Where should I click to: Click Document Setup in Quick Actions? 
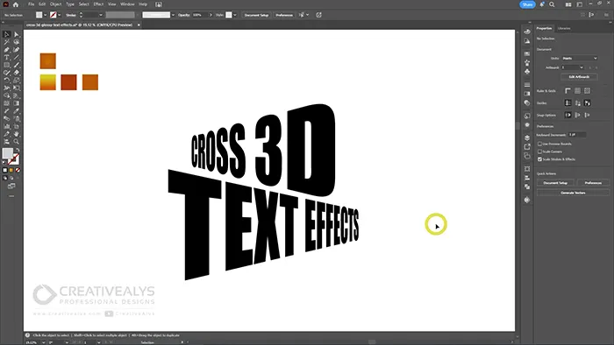pyautogui.click(x=555, y=183)
